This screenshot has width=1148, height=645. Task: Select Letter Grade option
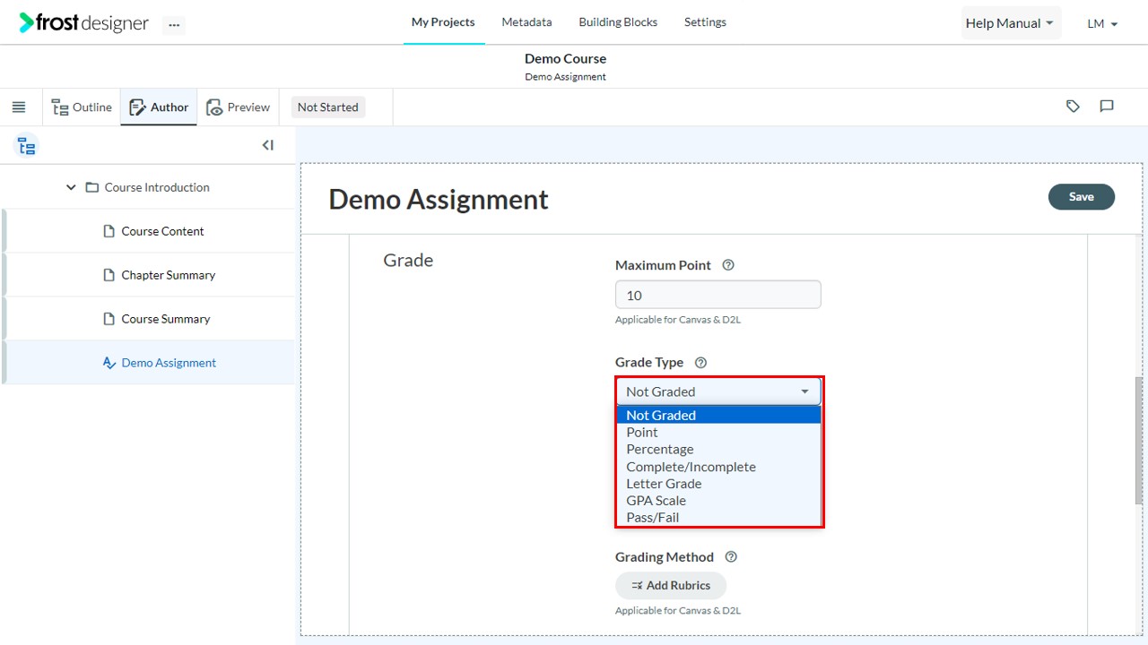click(x=718, y=484)
